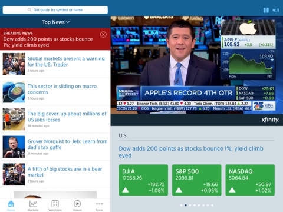The image size is (283, 212).
Task: Mute the video audio speaker icon
Action: click(x=275, y=10)
